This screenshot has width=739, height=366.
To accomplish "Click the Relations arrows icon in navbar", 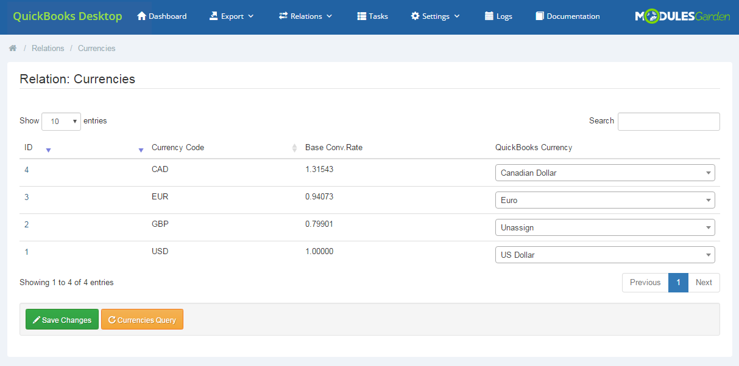I will tap(282, 16).
